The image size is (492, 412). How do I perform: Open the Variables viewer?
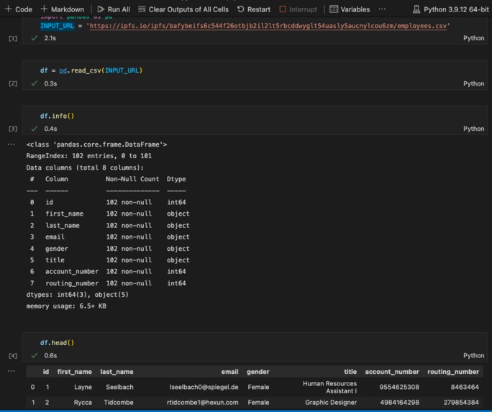tap(350, 9)
